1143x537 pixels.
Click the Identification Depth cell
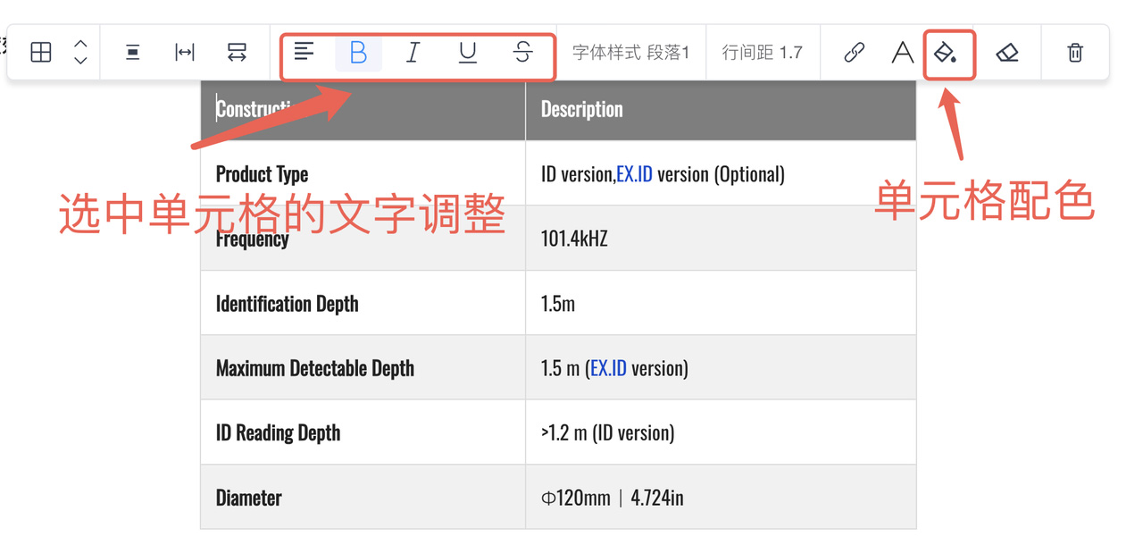(363, 303)
